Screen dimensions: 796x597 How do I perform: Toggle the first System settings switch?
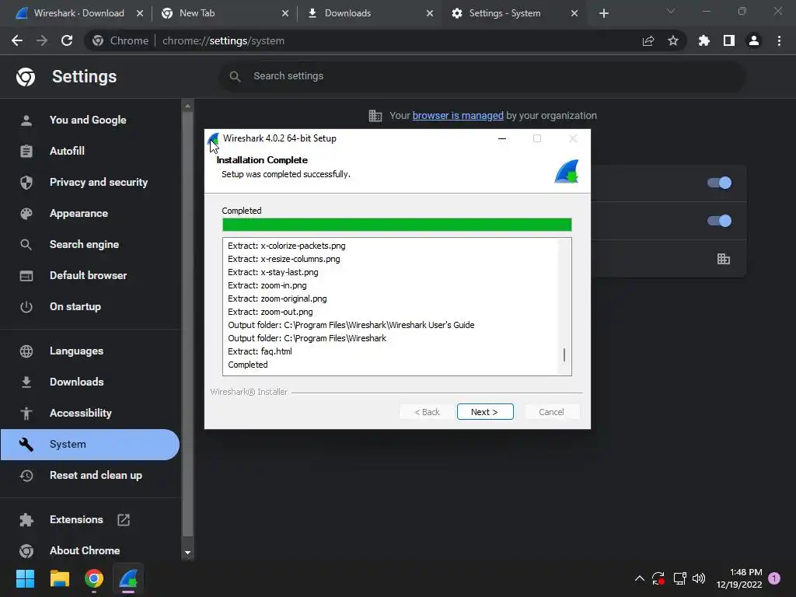(x=719, y=183)
